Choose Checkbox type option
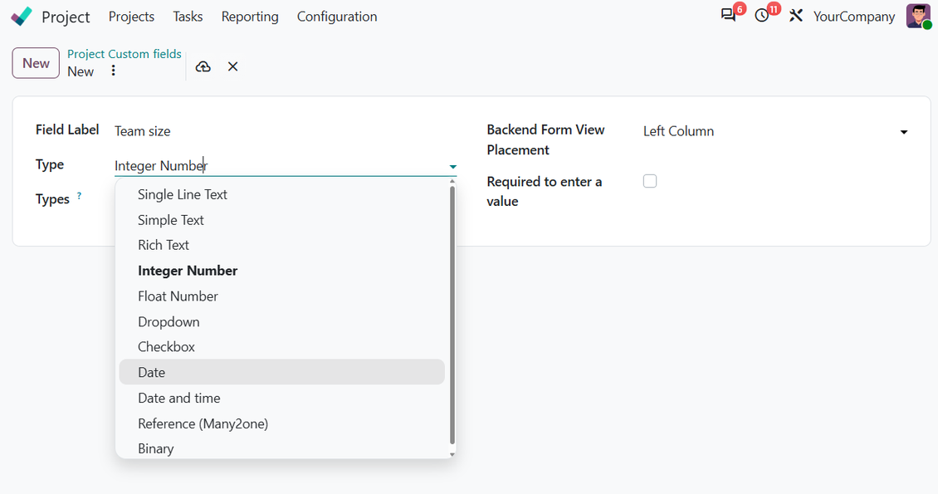938x494 pixels. pos(281,347)
